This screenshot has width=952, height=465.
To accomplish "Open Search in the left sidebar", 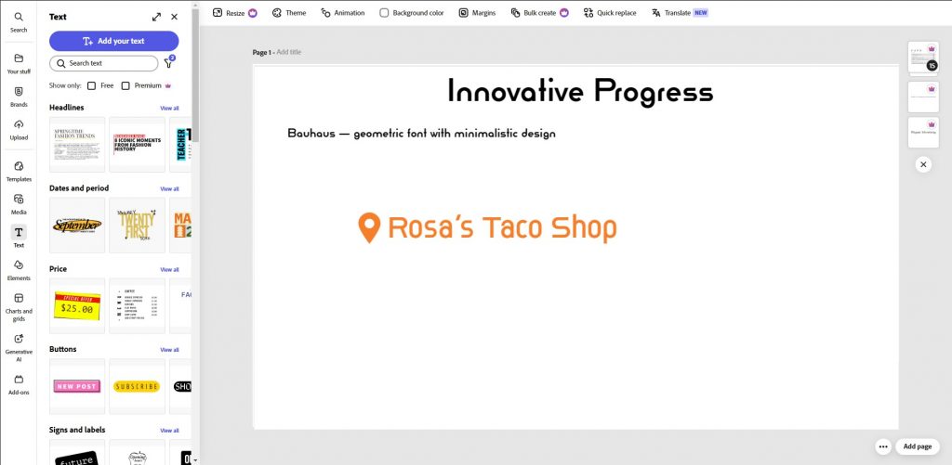I will tap(19, 22).
